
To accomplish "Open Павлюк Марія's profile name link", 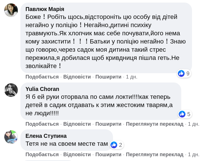I will (x=45, y=9).
